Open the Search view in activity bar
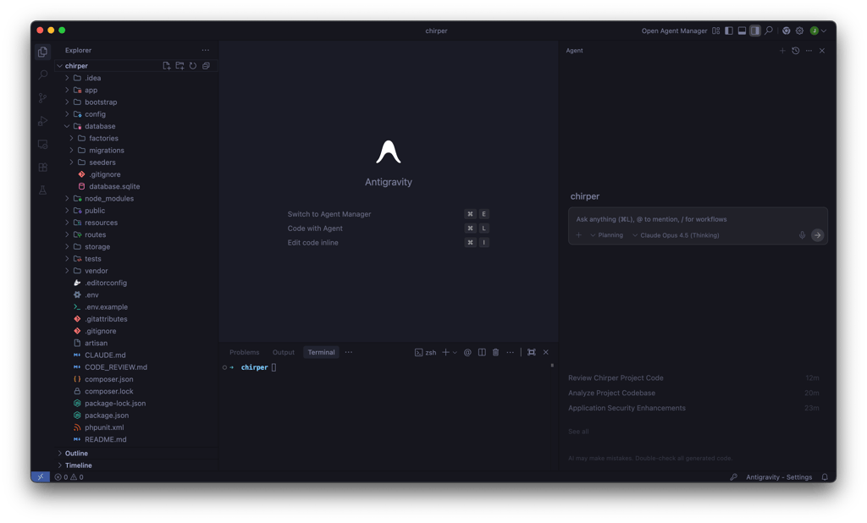 tap(42, 74)
